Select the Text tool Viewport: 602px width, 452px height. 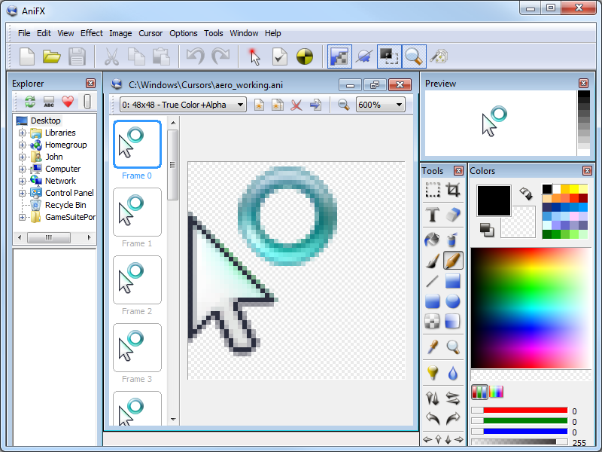pyautogui.click(x=433, y=215)
